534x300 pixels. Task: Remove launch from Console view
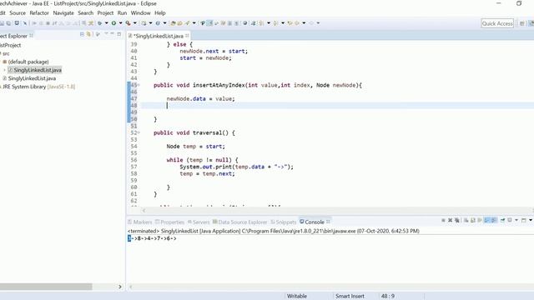click(x=450, y=220)
